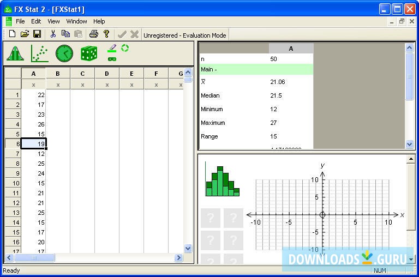Select cell A9 containing 24
The image size is (419, 277).
pyautogui.click(x=33, y=173)
